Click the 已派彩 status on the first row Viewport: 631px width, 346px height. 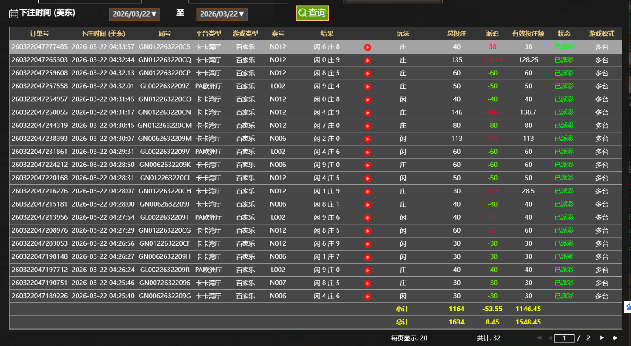[x=564, y=46]
